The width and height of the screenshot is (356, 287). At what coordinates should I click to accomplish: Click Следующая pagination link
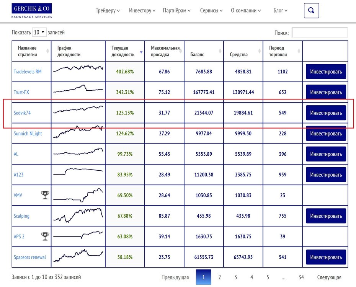(x=329, y=277)
